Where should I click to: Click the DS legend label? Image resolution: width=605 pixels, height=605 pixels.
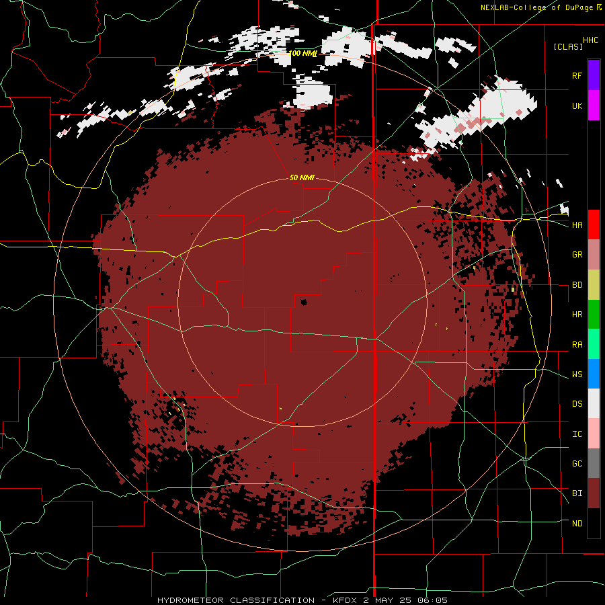(x=577, y=404)
